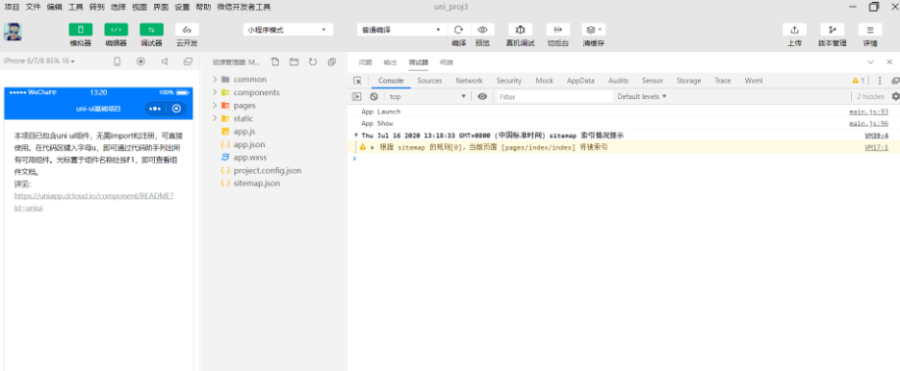Click the simulator phone device icon
900x371 pixels.
(x=117, y=62)
